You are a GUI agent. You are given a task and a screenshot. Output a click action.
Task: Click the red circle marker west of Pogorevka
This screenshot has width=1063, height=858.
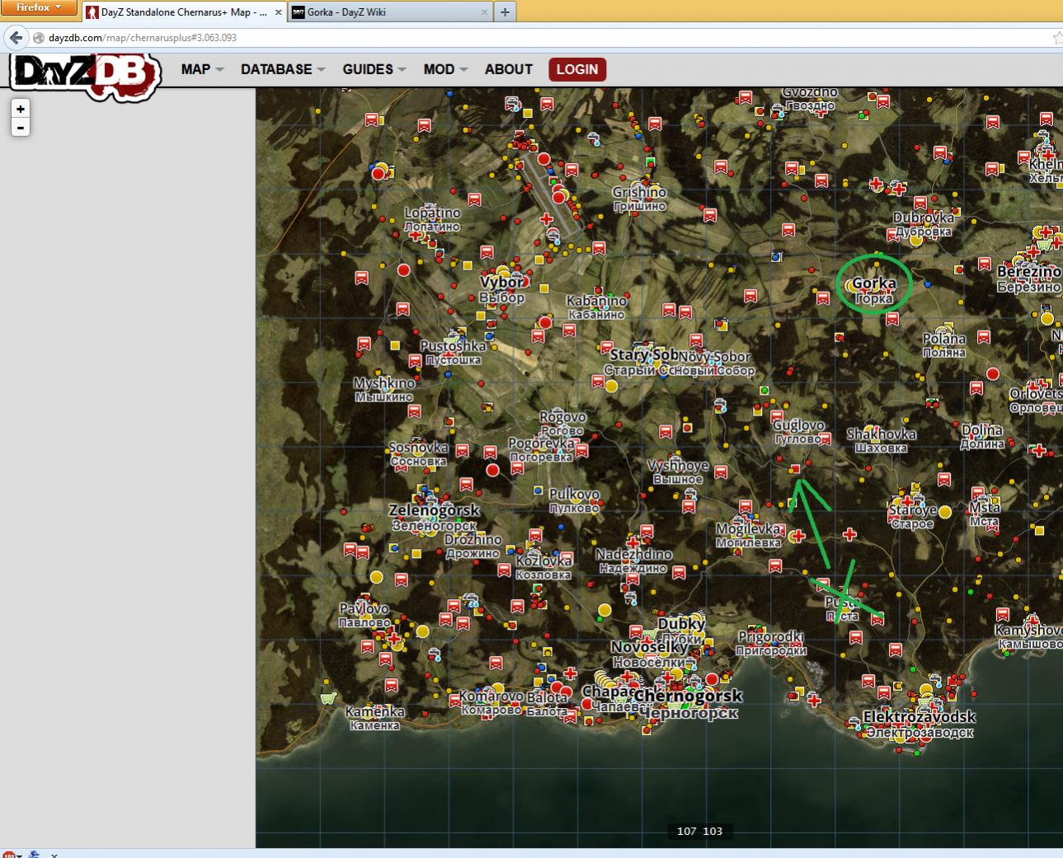tap(492, 470)
